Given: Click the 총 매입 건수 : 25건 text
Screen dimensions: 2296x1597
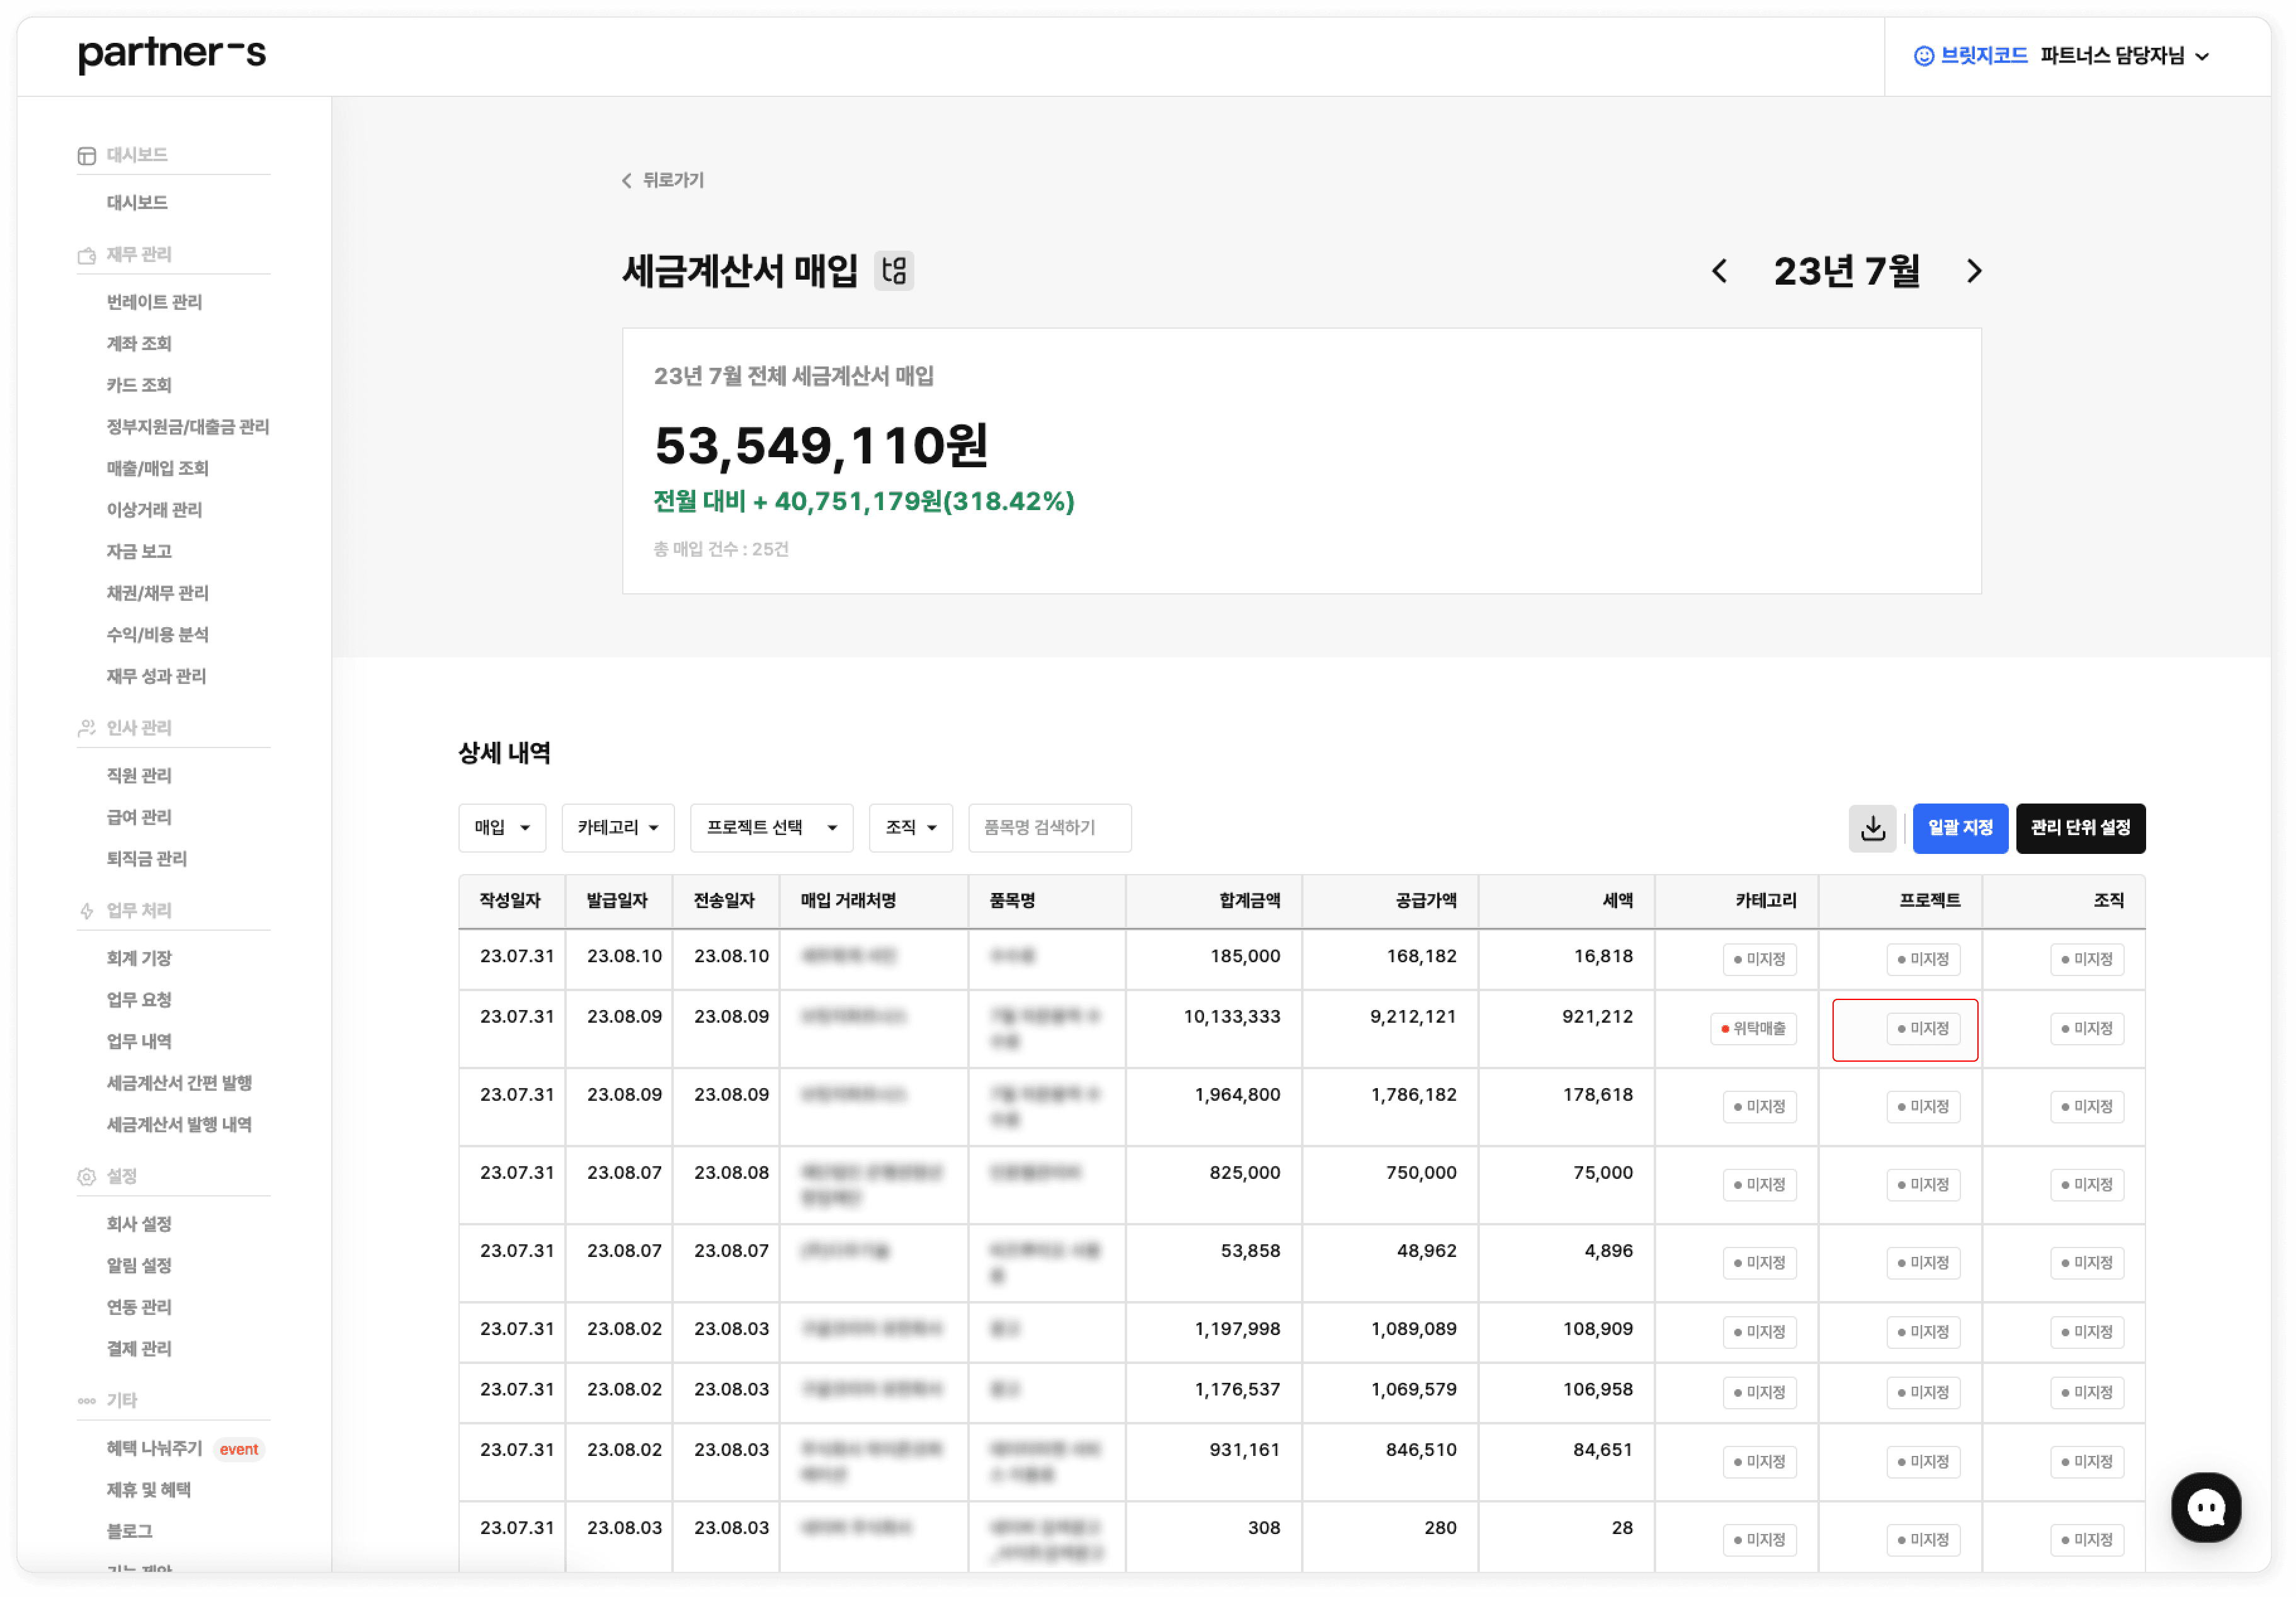Looking at the screenshot, I should point(721,550).
